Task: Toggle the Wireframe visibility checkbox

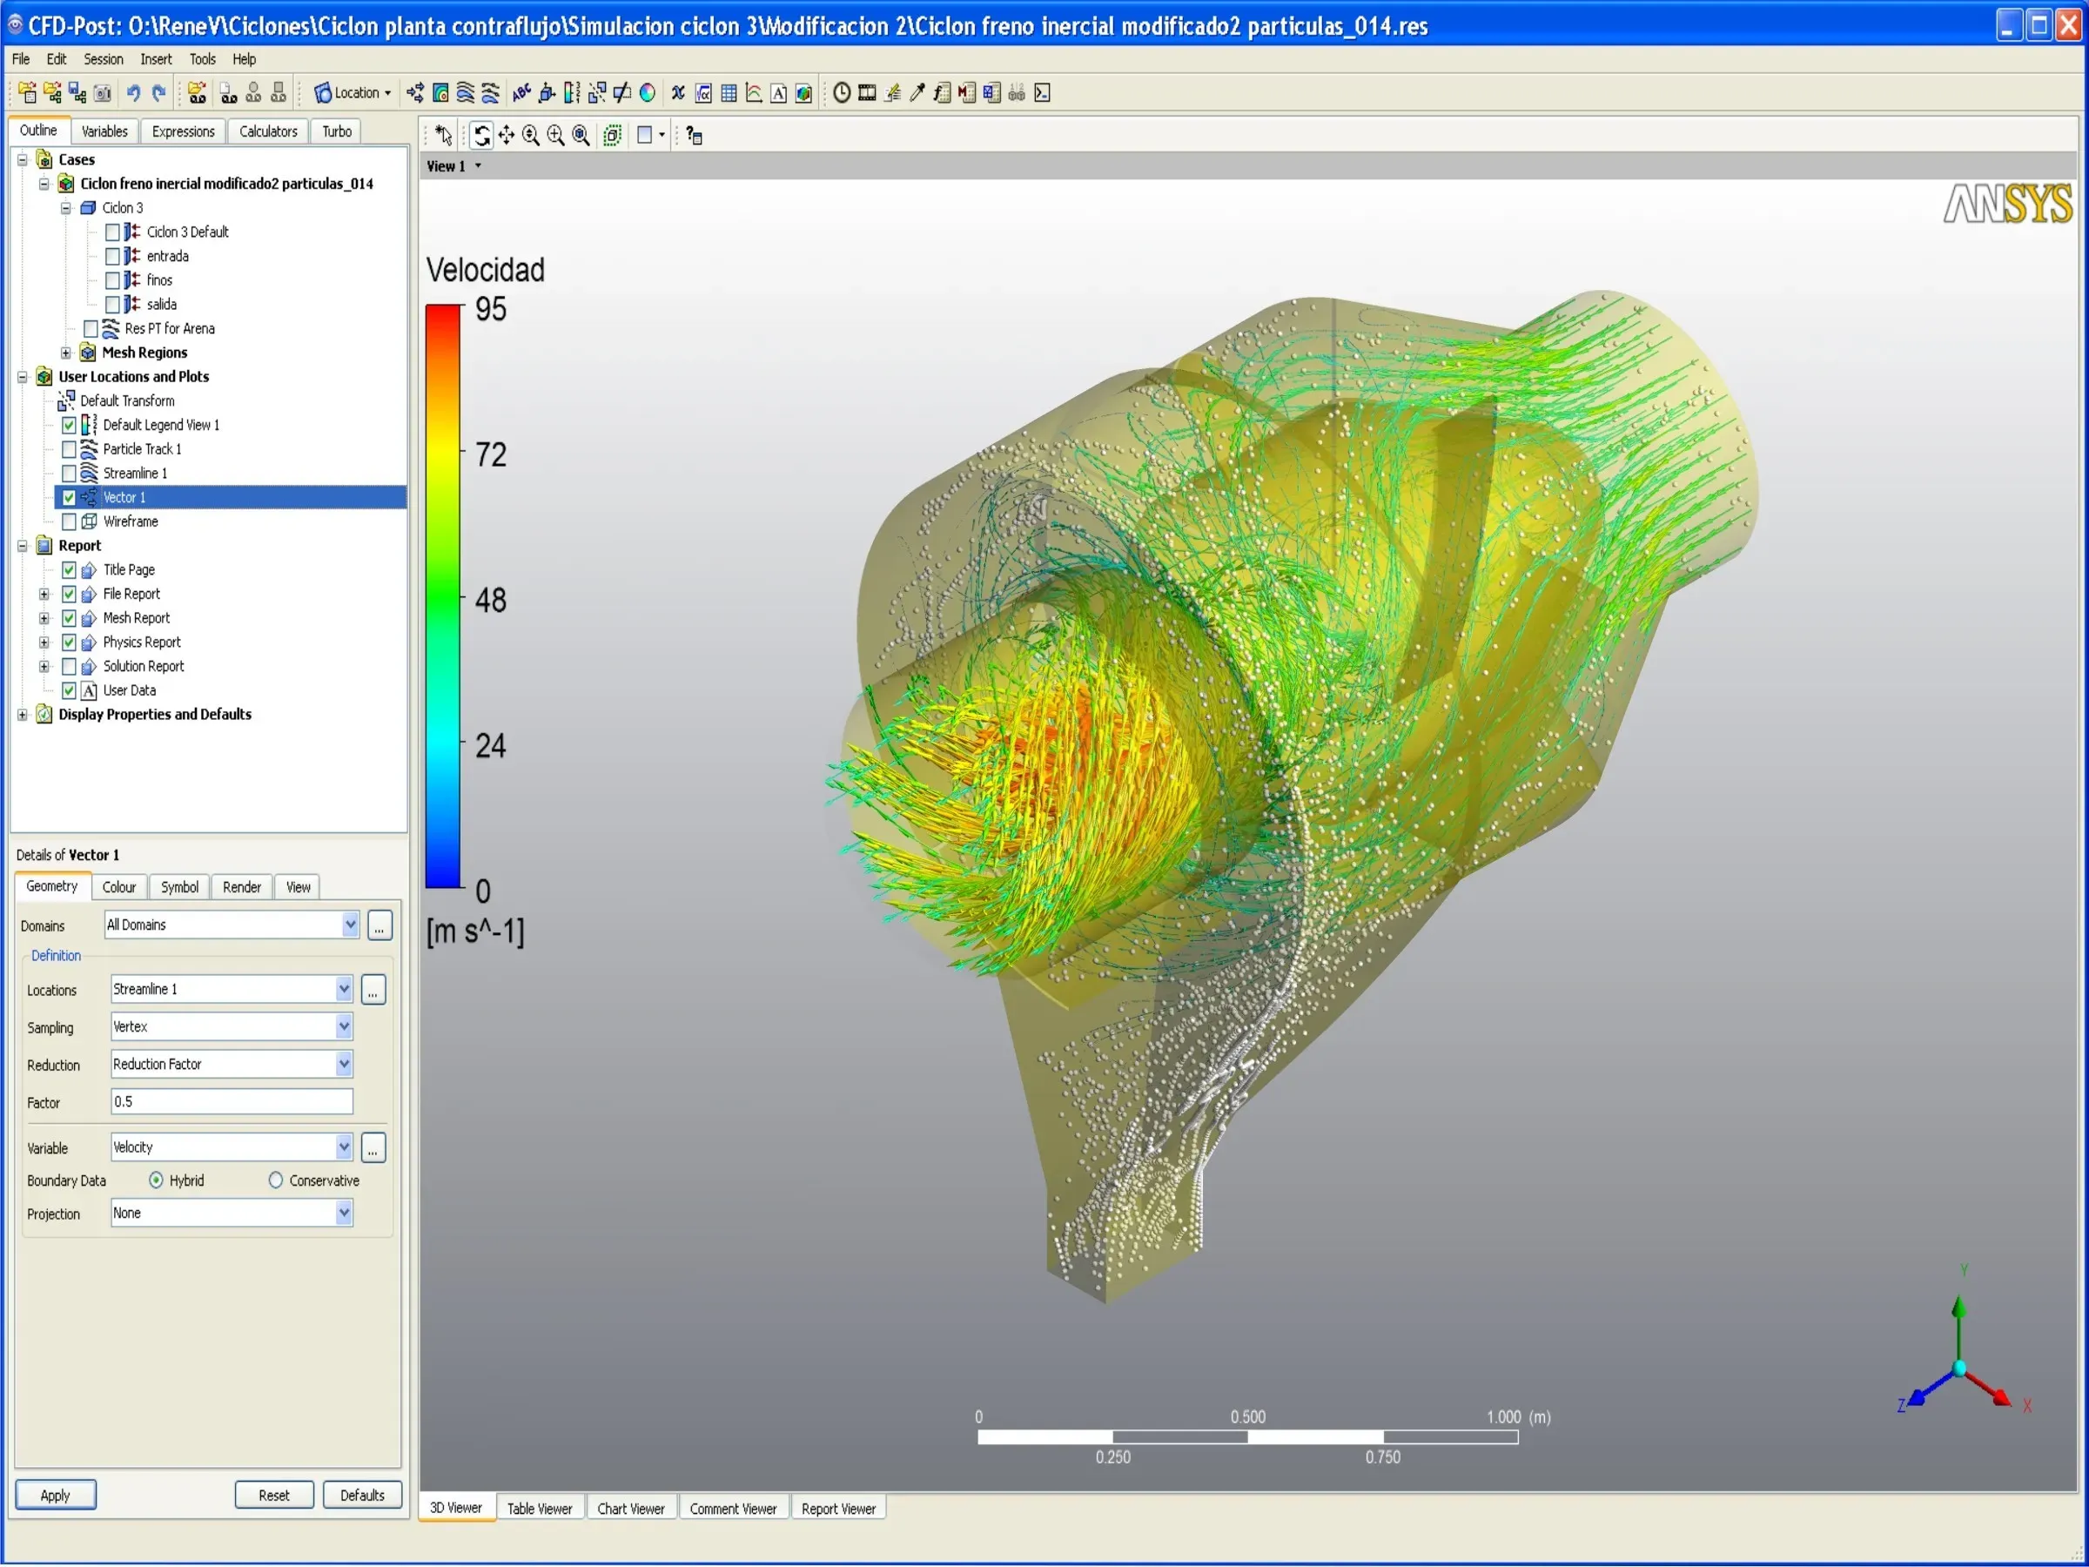Action: [x=69, y=522]
